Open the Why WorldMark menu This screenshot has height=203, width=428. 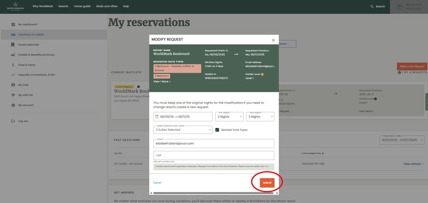[x=43, y=6]
